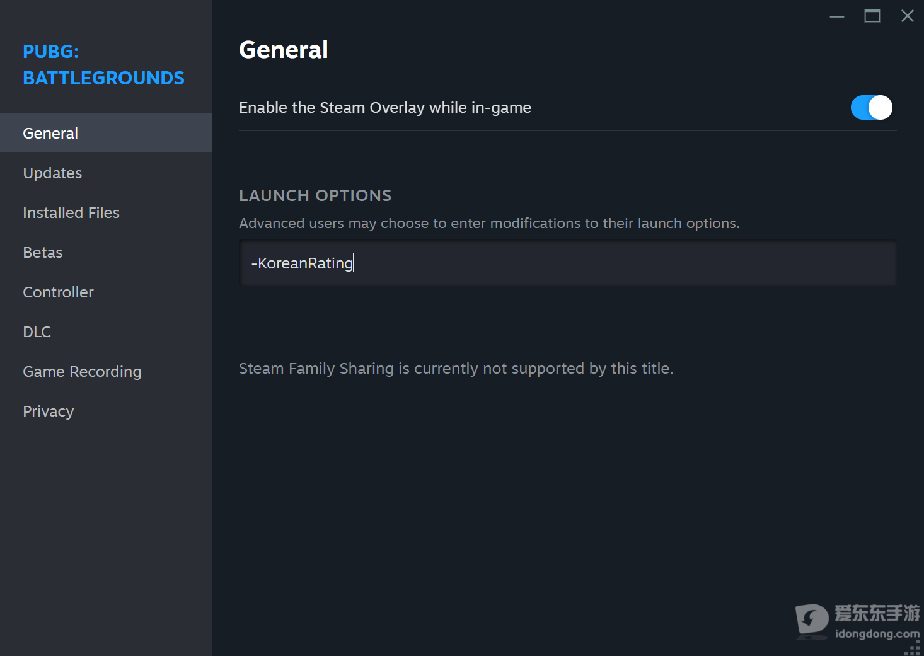
Task: Click the LAUNCH OPTIONS section heading
Action: tap(315, 195)
